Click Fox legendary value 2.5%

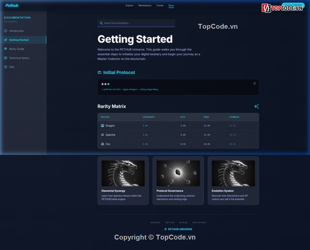[x=145, y=144]
